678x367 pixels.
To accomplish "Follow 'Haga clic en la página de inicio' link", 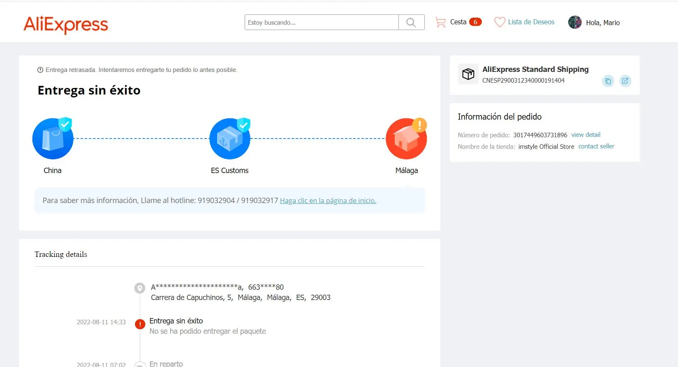I will 328,201.
